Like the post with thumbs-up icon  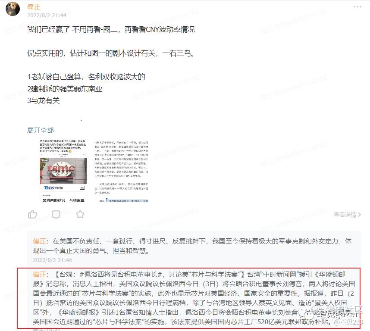pyautogui.click(x=32, y=214)
